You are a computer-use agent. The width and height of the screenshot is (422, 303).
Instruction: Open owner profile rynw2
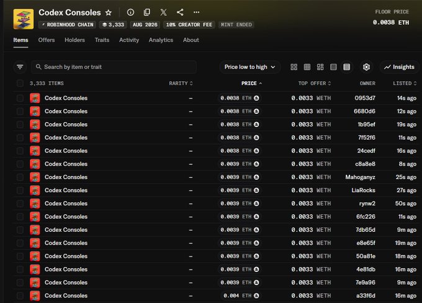point(367,203)
